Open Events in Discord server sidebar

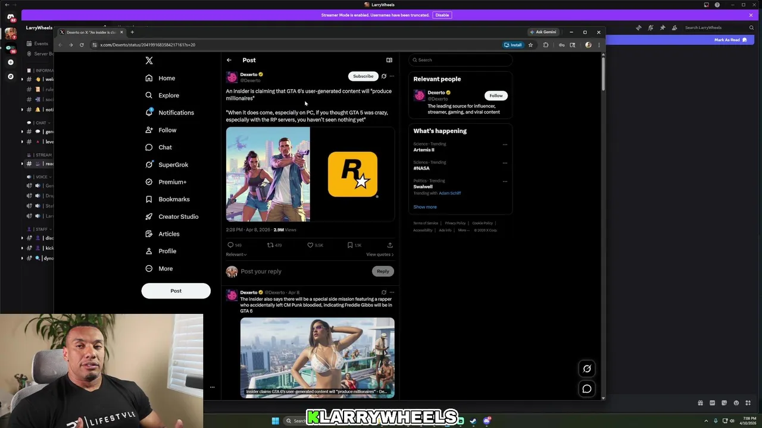pyautogui.click(x=38, y=43)
